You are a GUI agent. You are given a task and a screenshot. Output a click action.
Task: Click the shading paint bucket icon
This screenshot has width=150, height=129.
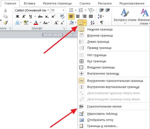point(71,23)
